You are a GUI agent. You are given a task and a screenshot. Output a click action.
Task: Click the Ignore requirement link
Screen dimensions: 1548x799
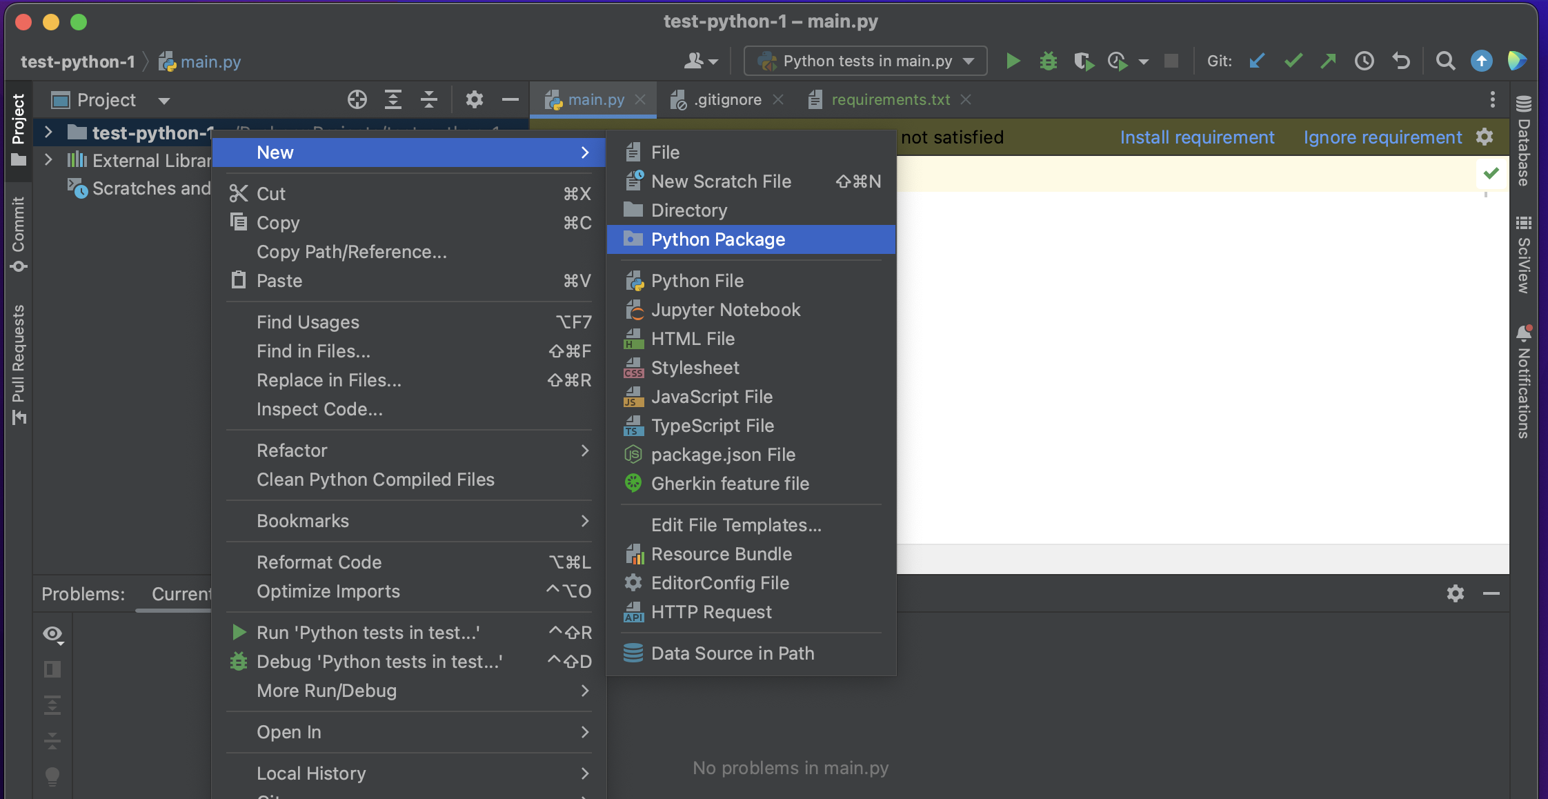1382,137
